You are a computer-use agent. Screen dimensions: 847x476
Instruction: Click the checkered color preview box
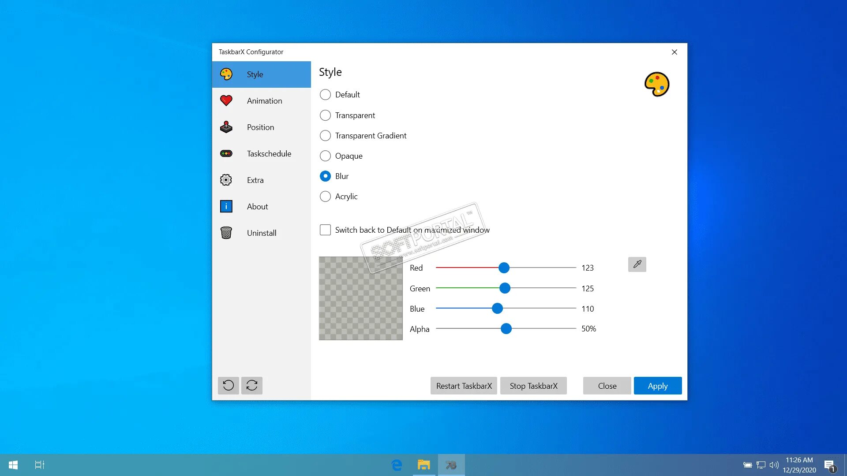(x=360, y=298)
